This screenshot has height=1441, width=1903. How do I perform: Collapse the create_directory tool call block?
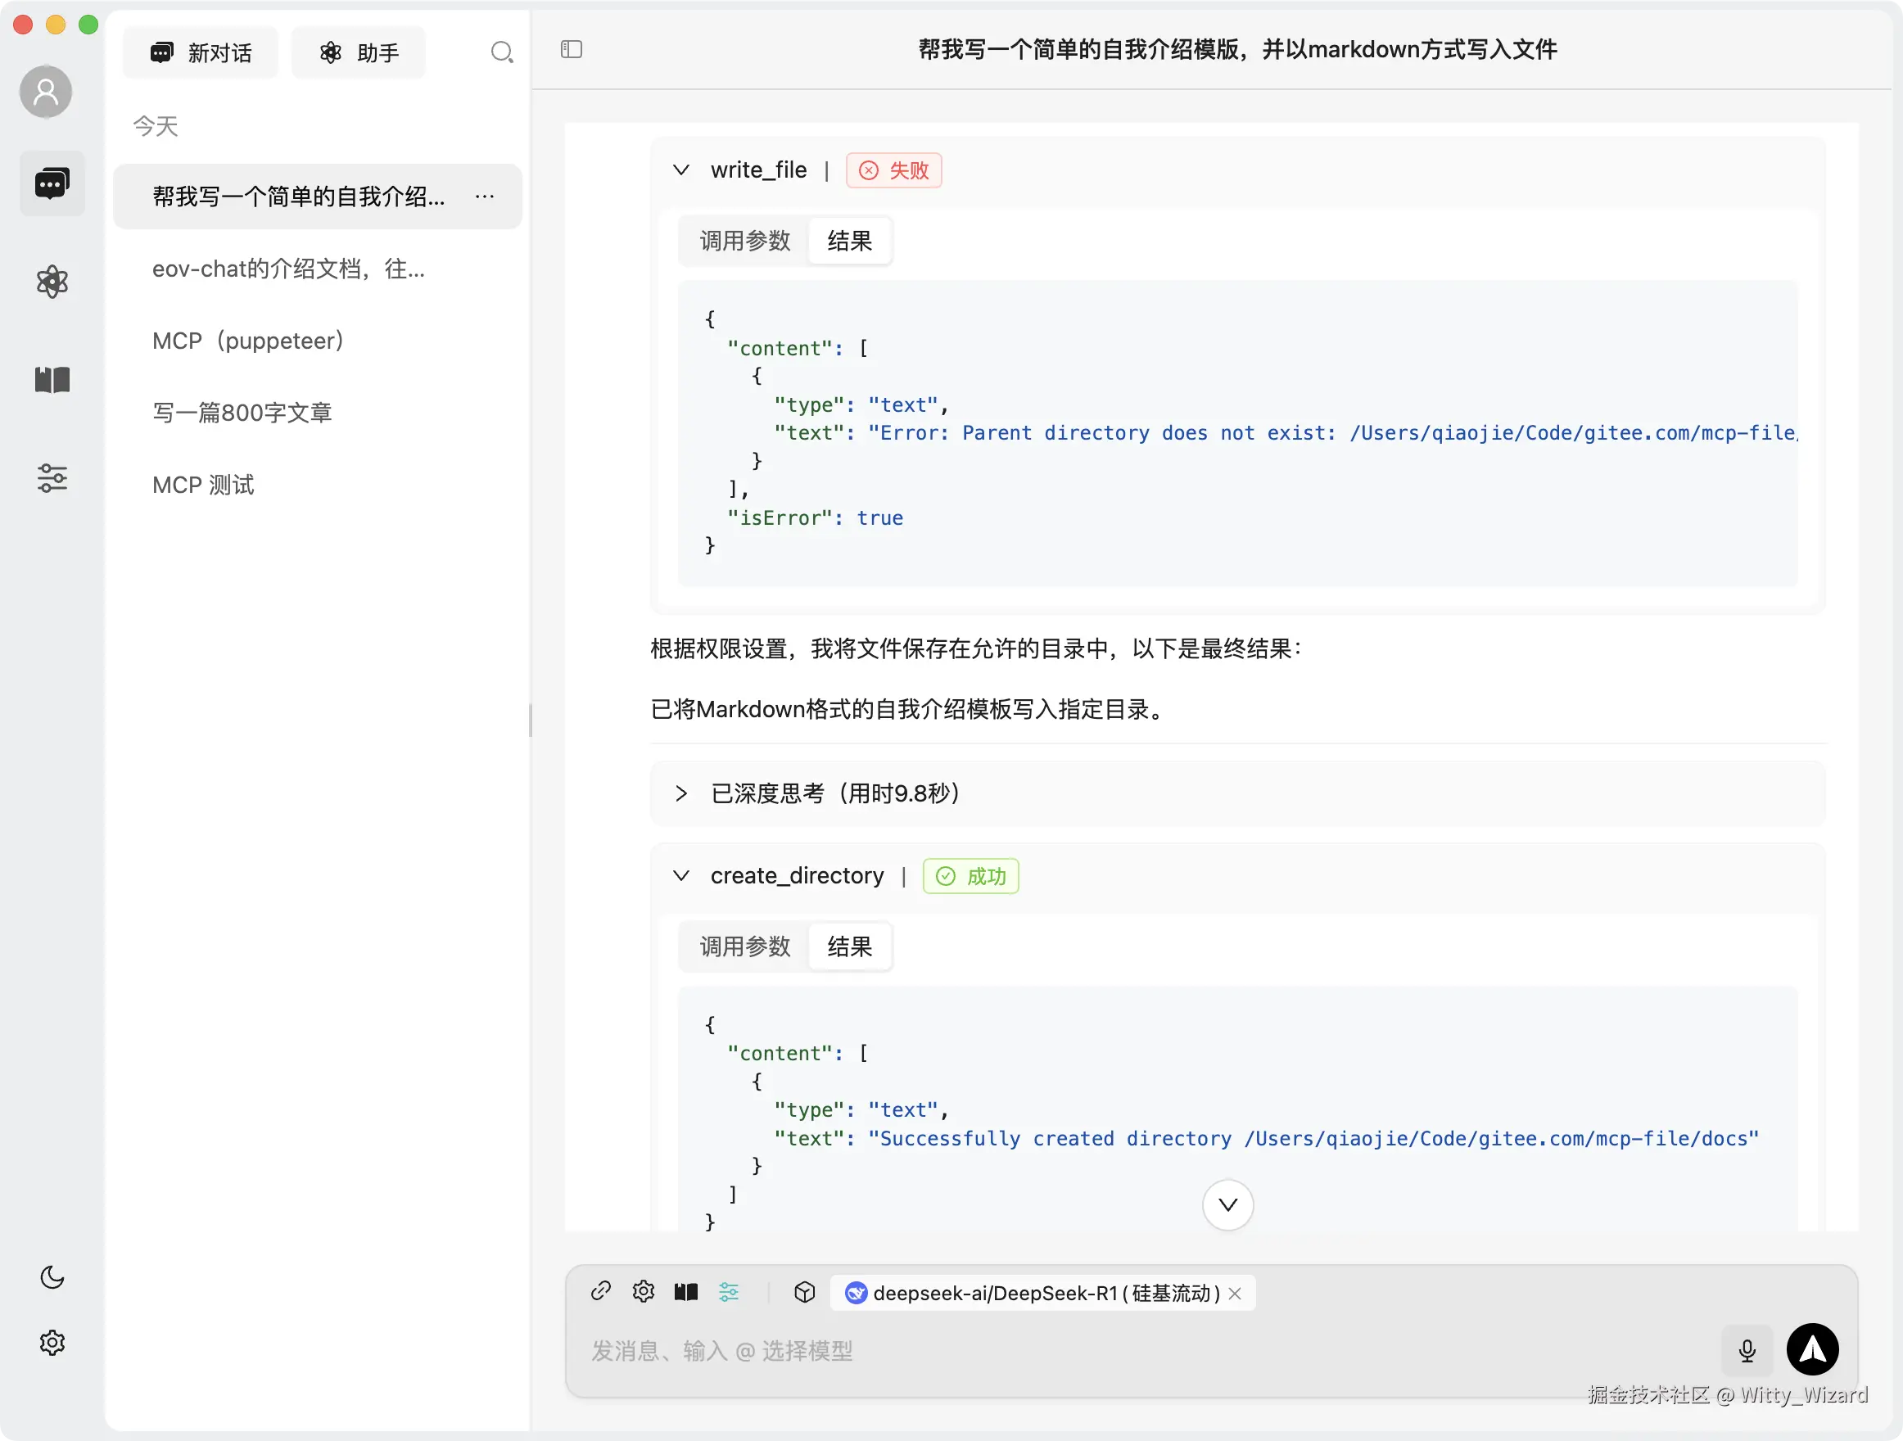pyautogui.click(x=682, y=875)
